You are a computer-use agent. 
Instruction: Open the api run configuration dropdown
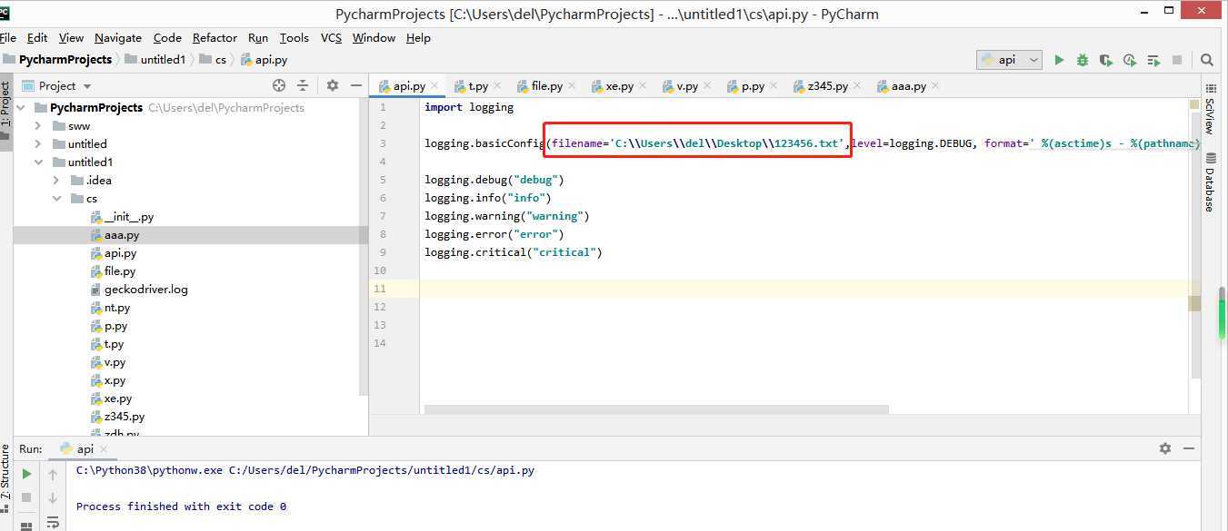click(x=1009, y=60)
